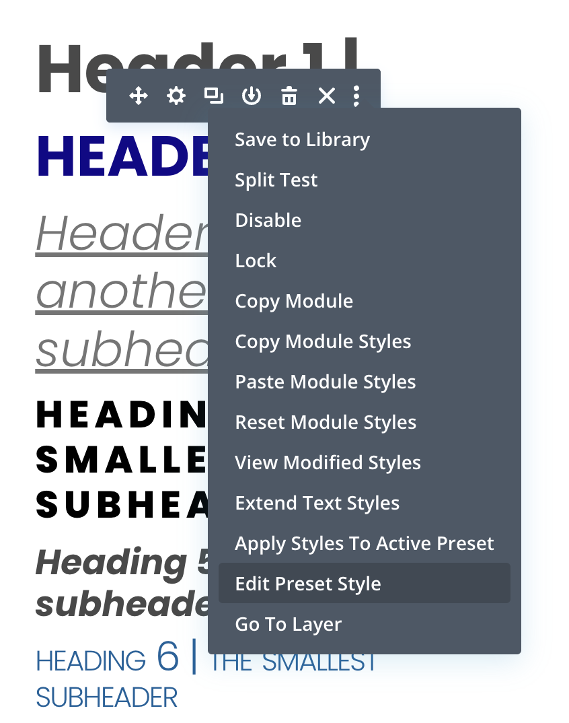Viewport: 569px width, 723px height.
Task: Select Apply Styles To Active Preset
Action: (x=364, y=543)
